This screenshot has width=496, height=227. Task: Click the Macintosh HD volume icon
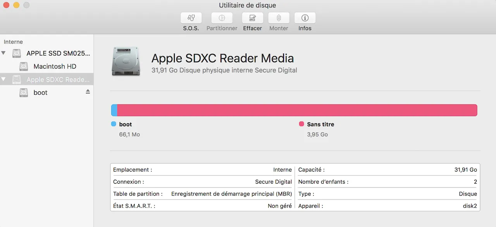pyautogui.click(x=24, y=66)
